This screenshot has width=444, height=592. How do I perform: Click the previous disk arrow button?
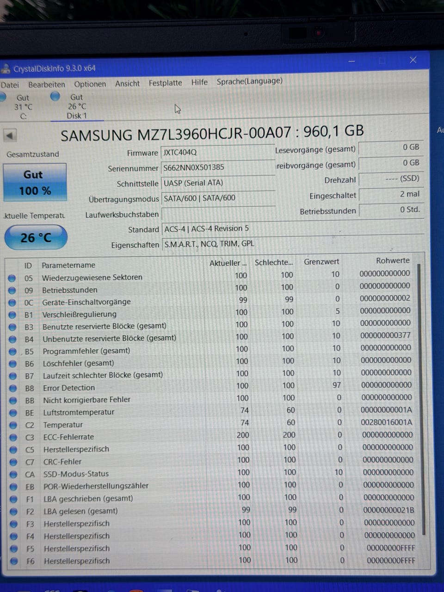tap(10, 136)
